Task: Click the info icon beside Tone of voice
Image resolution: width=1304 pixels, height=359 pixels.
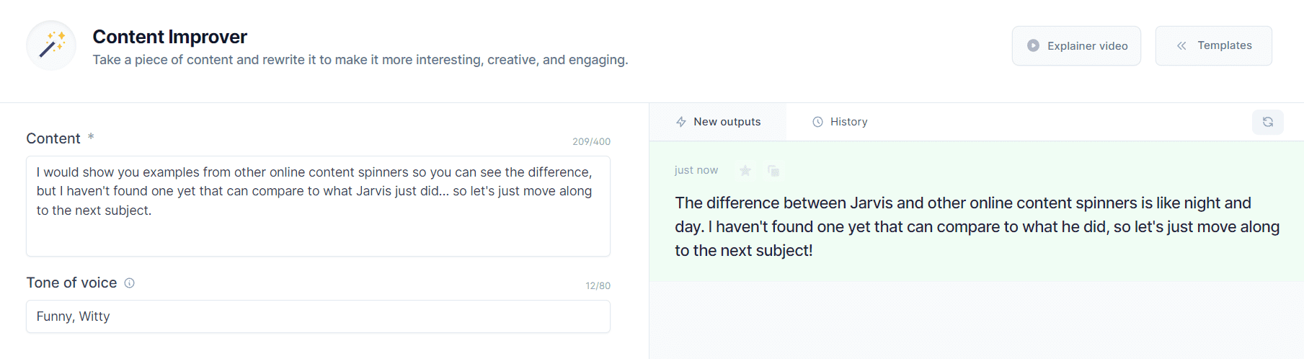Action: click(x=130, y=283)
